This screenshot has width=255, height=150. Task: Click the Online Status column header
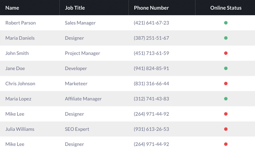pyautogui.click(x=226, y=8)
